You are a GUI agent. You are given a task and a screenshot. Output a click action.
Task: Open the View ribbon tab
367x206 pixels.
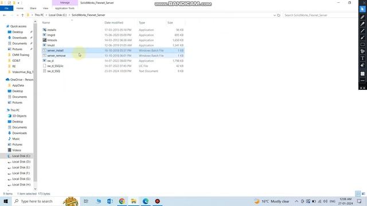(x=45, y=8)
